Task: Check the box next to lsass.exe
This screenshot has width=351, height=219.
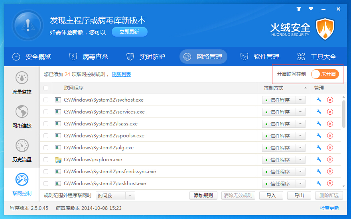Action: coord(46,124)
